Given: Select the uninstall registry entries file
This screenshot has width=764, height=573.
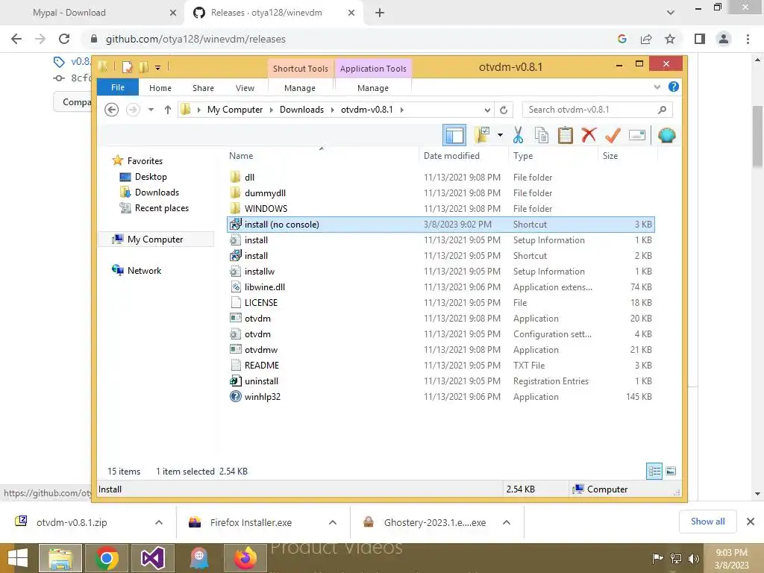Looking at the screenshot, I should (x=441, y=381).
